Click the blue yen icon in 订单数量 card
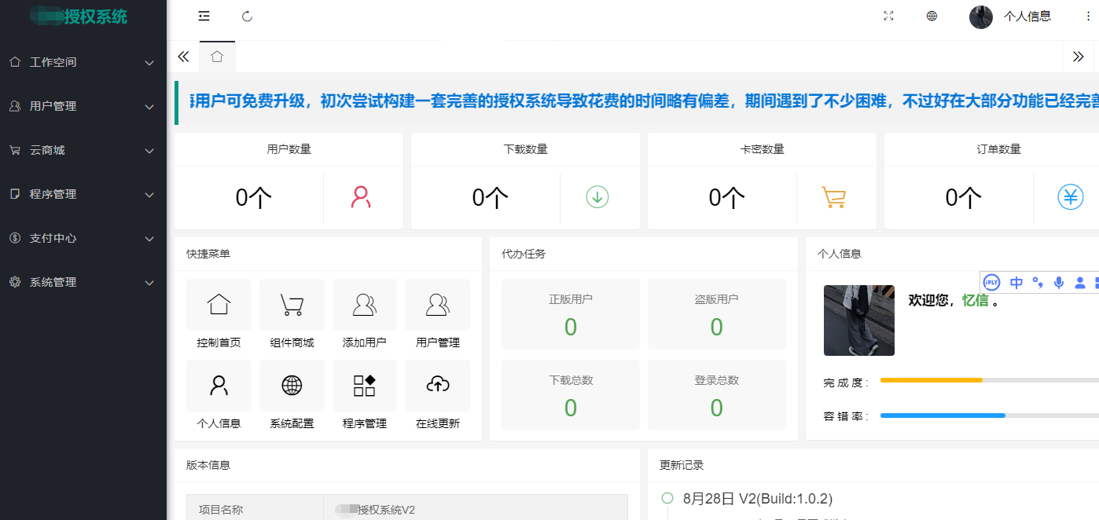 [x=1070, y=197]
